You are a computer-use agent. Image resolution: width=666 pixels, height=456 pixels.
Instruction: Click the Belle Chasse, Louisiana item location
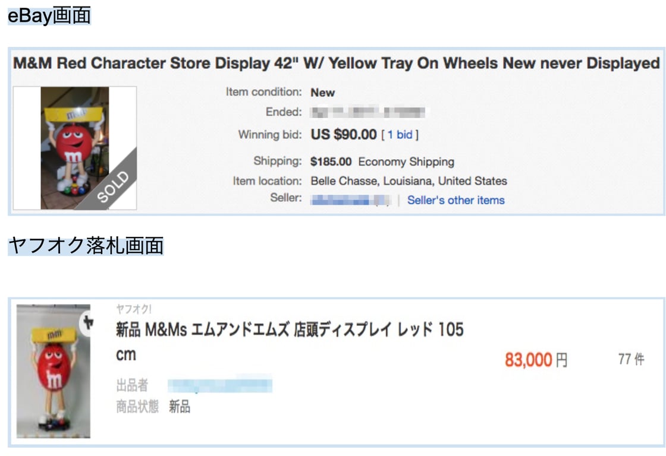tap(409, 180)
